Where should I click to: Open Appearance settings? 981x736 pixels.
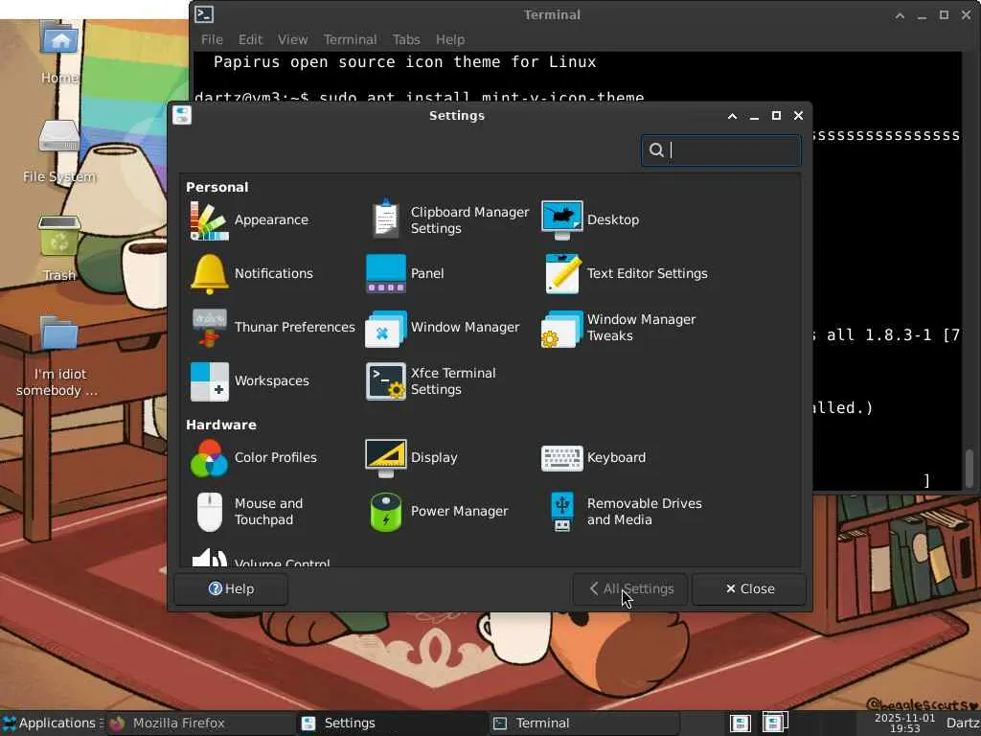click(x=249, y=220)
